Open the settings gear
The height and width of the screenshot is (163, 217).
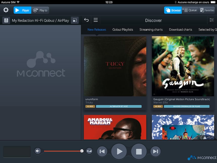pyautogui.click(x=6, y=10)
